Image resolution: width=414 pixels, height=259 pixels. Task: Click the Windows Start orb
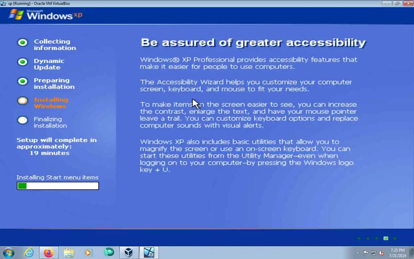[x=8, y=253]
